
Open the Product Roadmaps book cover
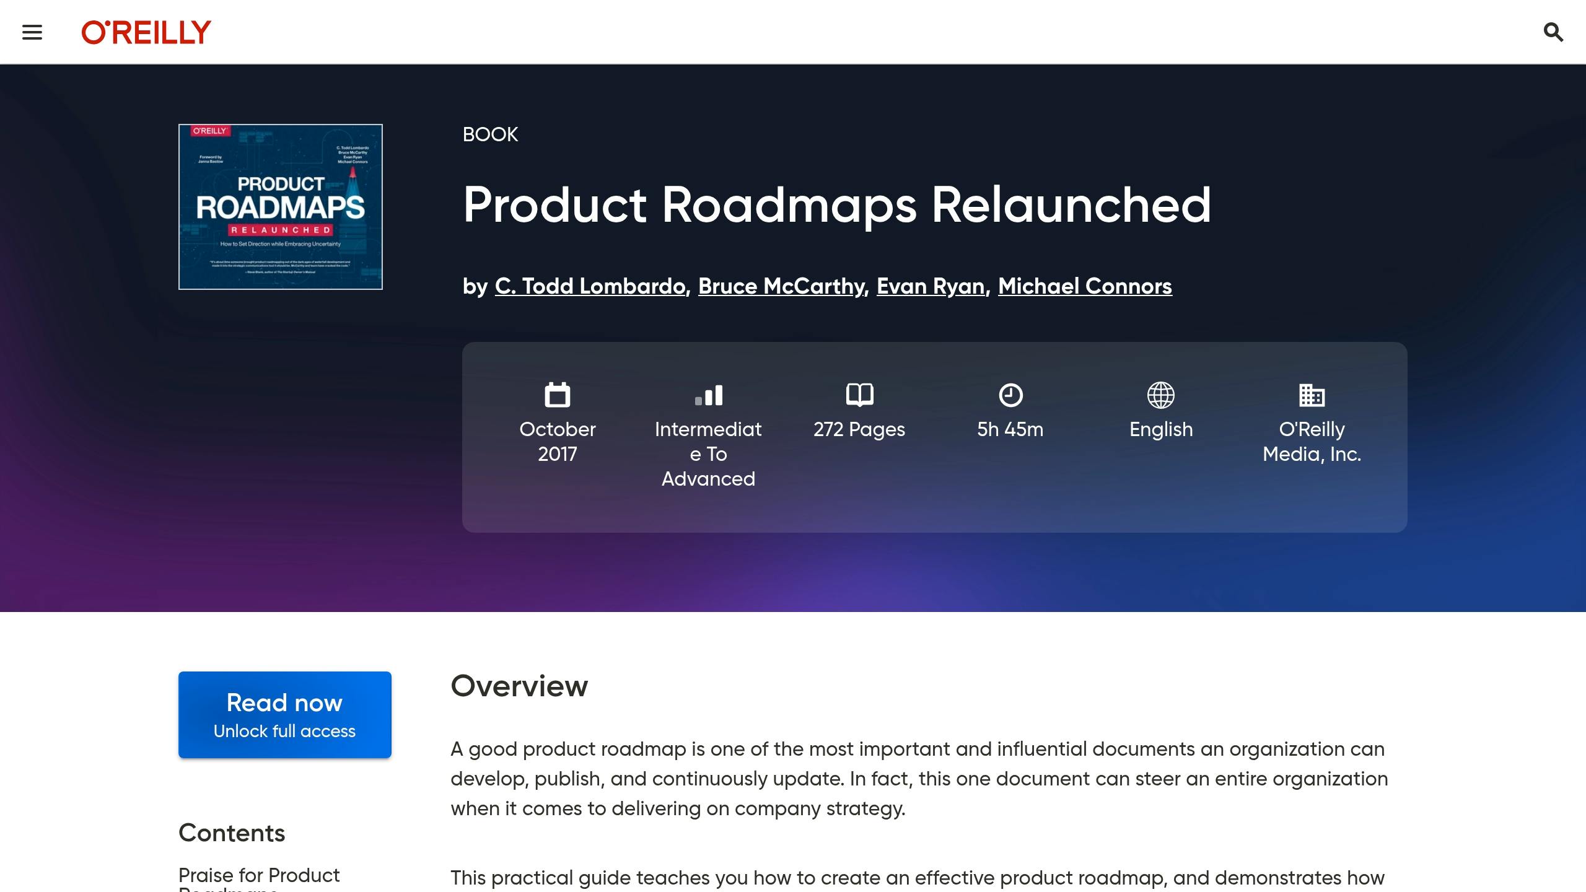point(281,207)
